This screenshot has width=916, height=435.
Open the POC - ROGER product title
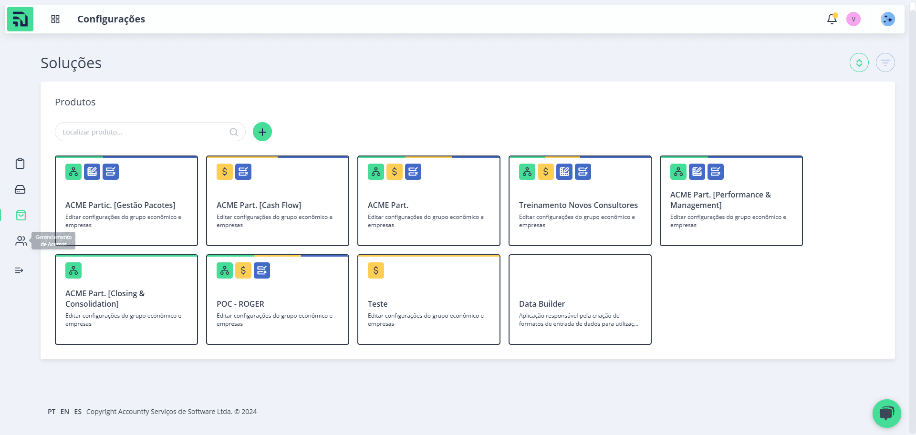point(240,304)
